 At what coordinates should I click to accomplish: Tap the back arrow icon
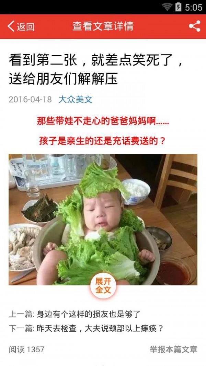(x=11, y=26)
